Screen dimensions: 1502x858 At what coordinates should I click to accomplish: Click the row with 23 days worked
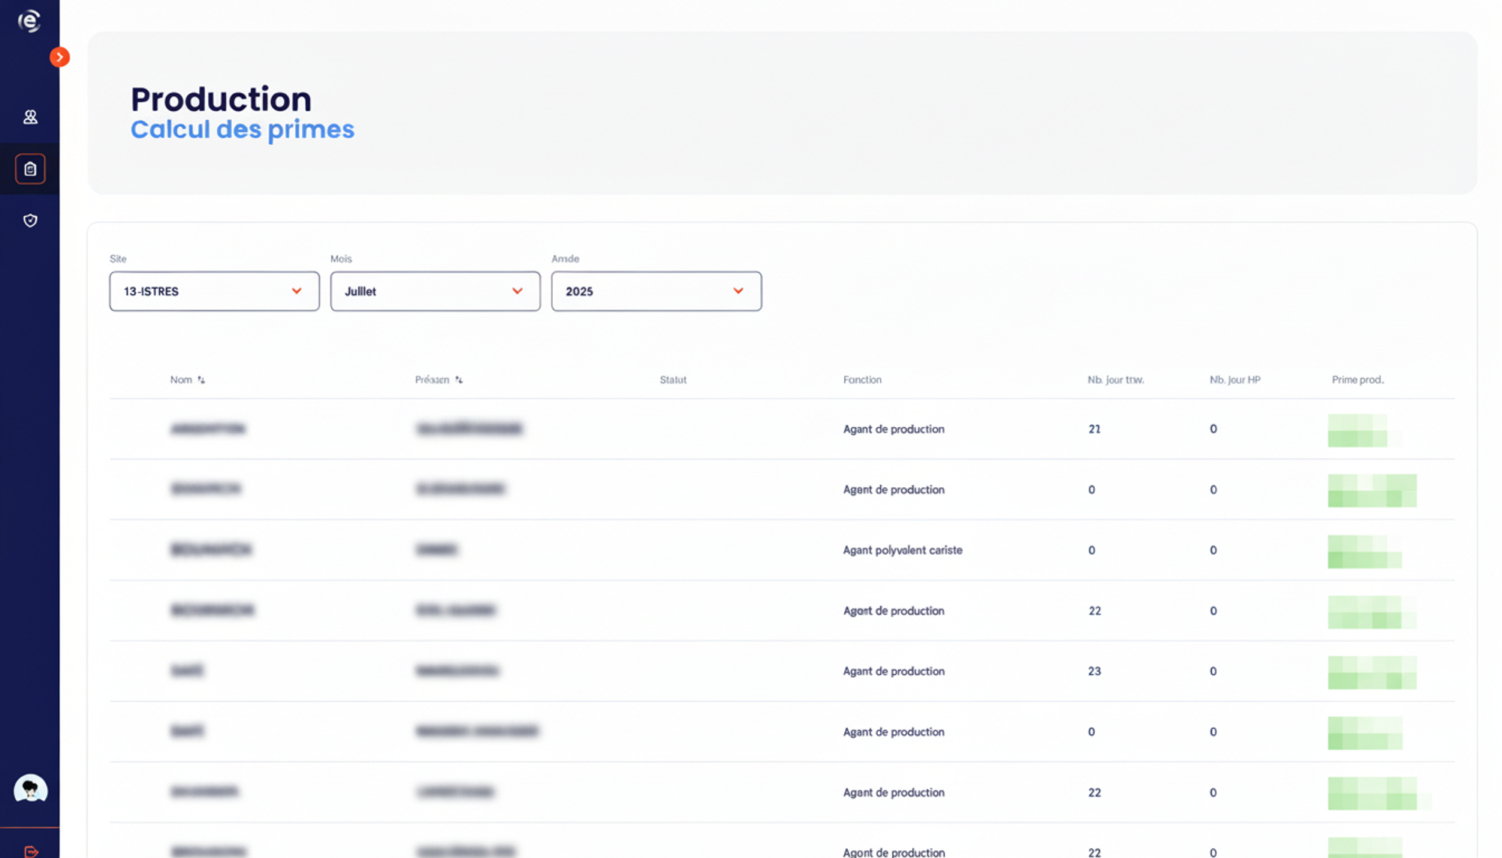coord(1094,671)
